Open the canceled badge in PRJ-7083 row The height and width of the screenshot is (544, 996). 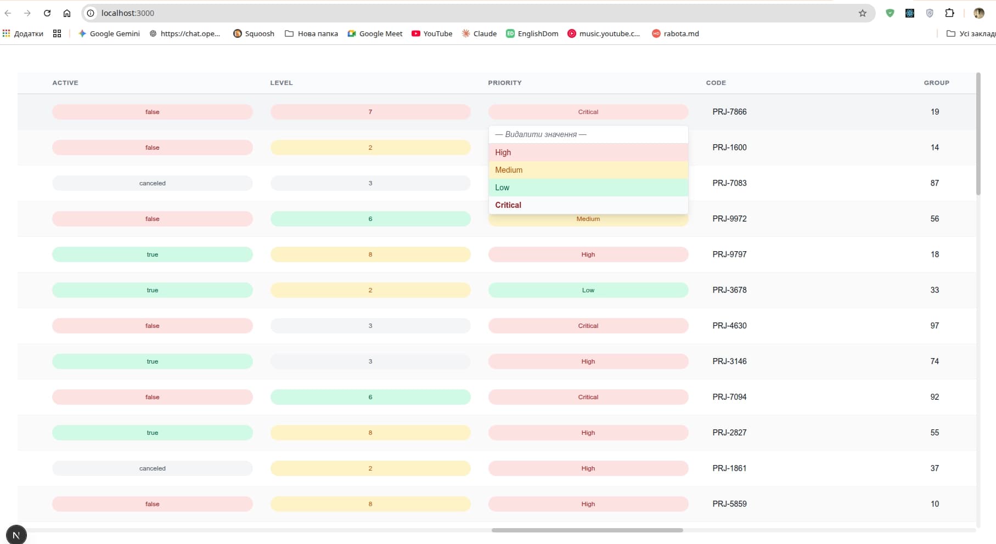pyautogui.click(x=153, y=183)
